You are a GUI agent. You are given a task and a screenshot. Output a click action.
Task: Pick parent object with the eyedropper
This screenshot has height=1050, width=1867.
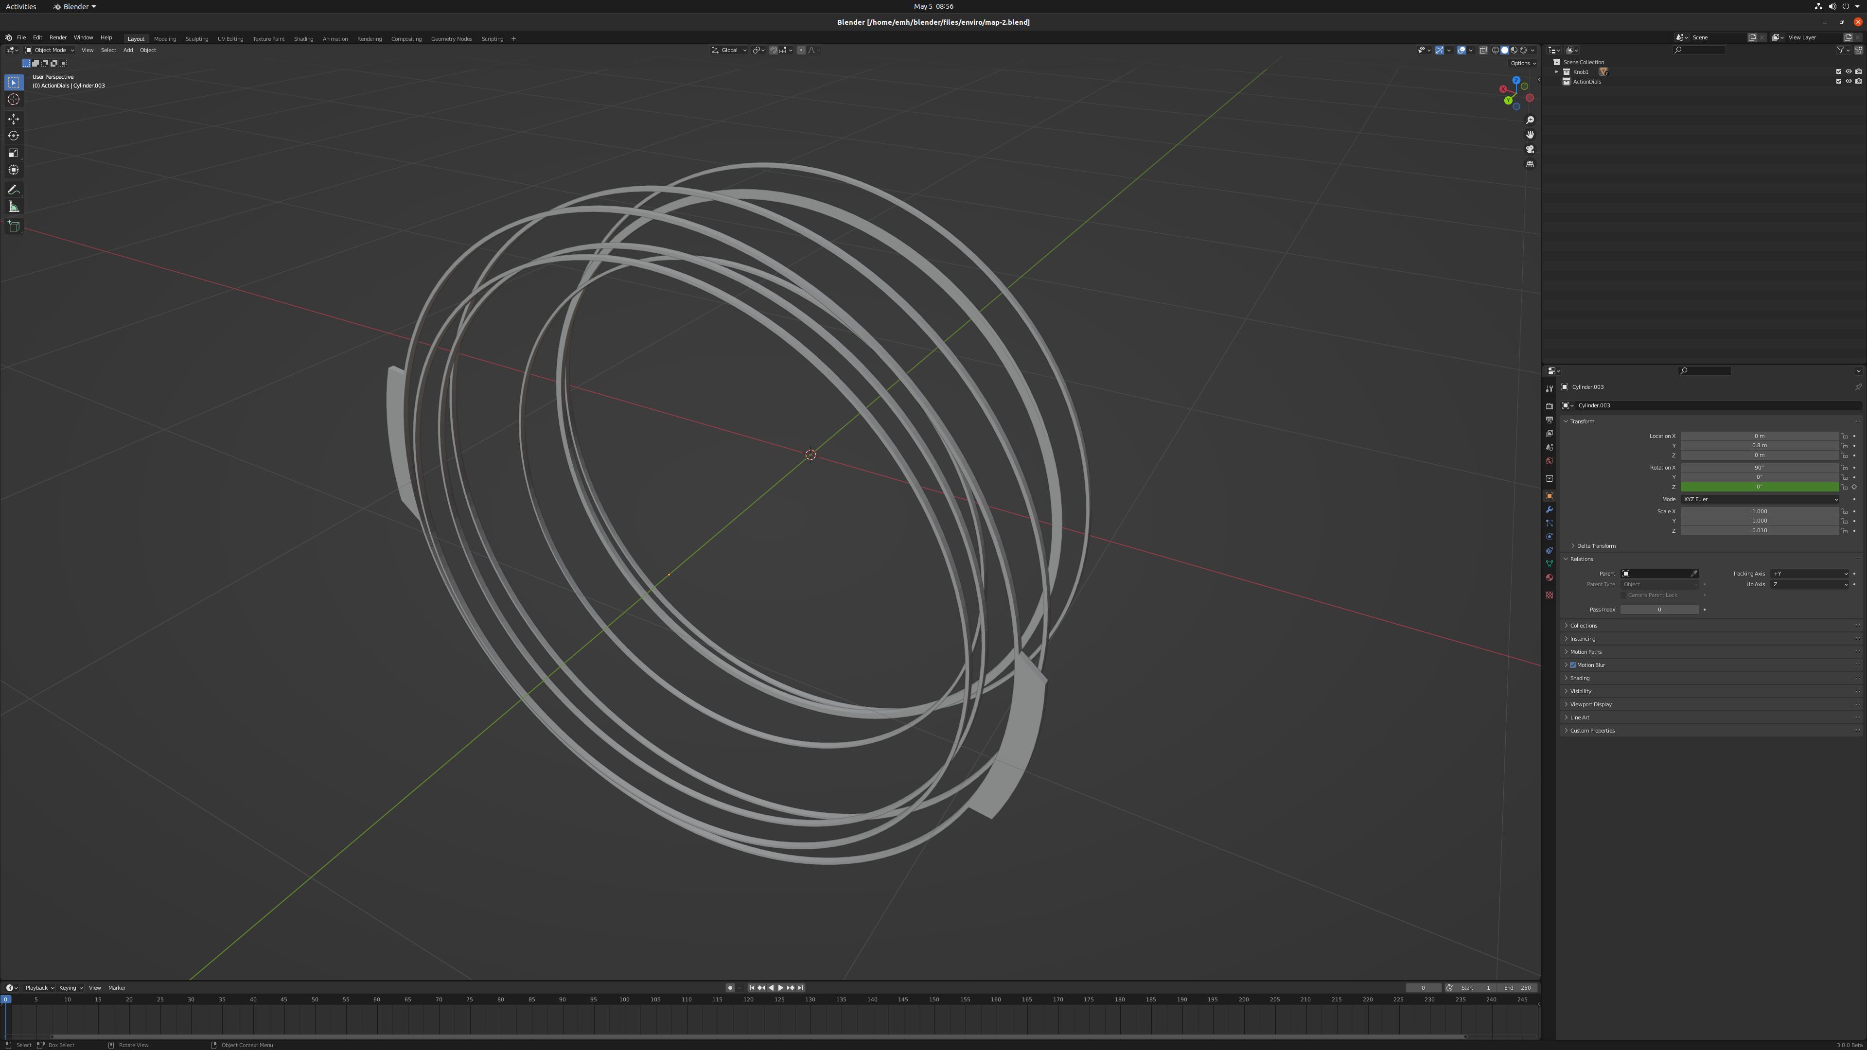(1694, 574)
